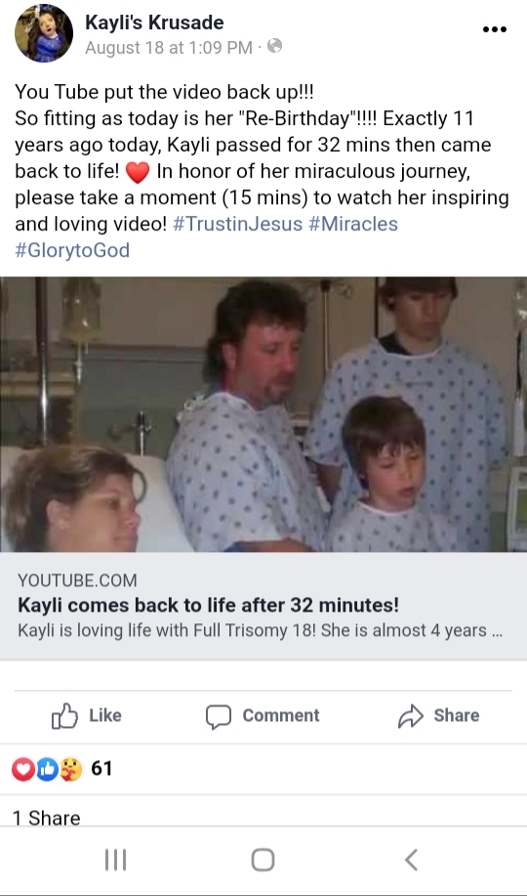
Task: View the 1 Share details
Action: coord(46,818)
